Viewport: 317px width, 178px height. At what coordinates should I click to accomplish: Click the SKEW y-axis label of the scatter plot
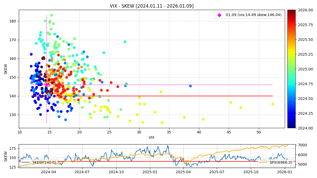point(6,69)
